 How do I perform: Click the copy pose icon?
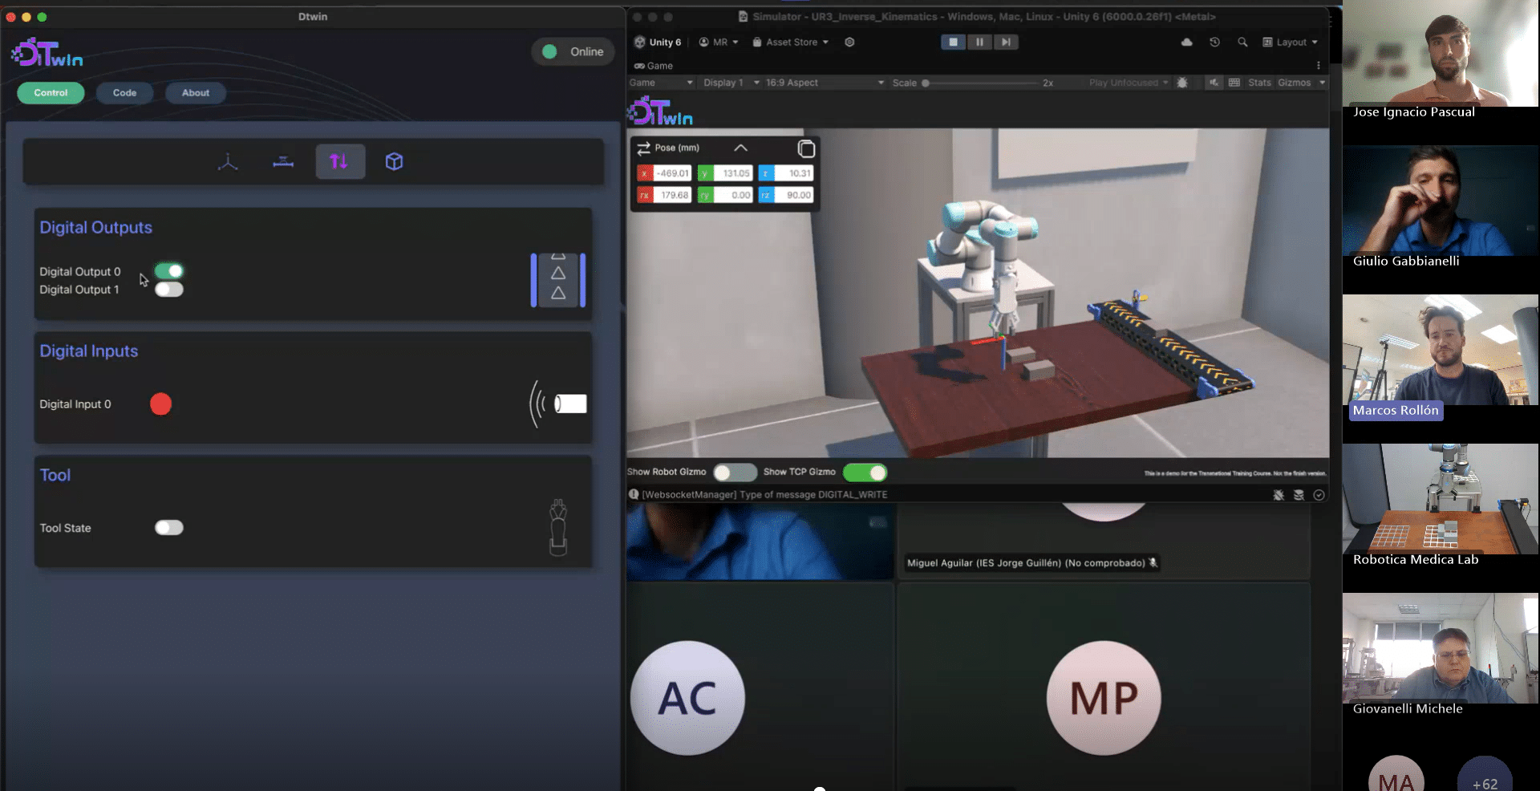point(806,148)
